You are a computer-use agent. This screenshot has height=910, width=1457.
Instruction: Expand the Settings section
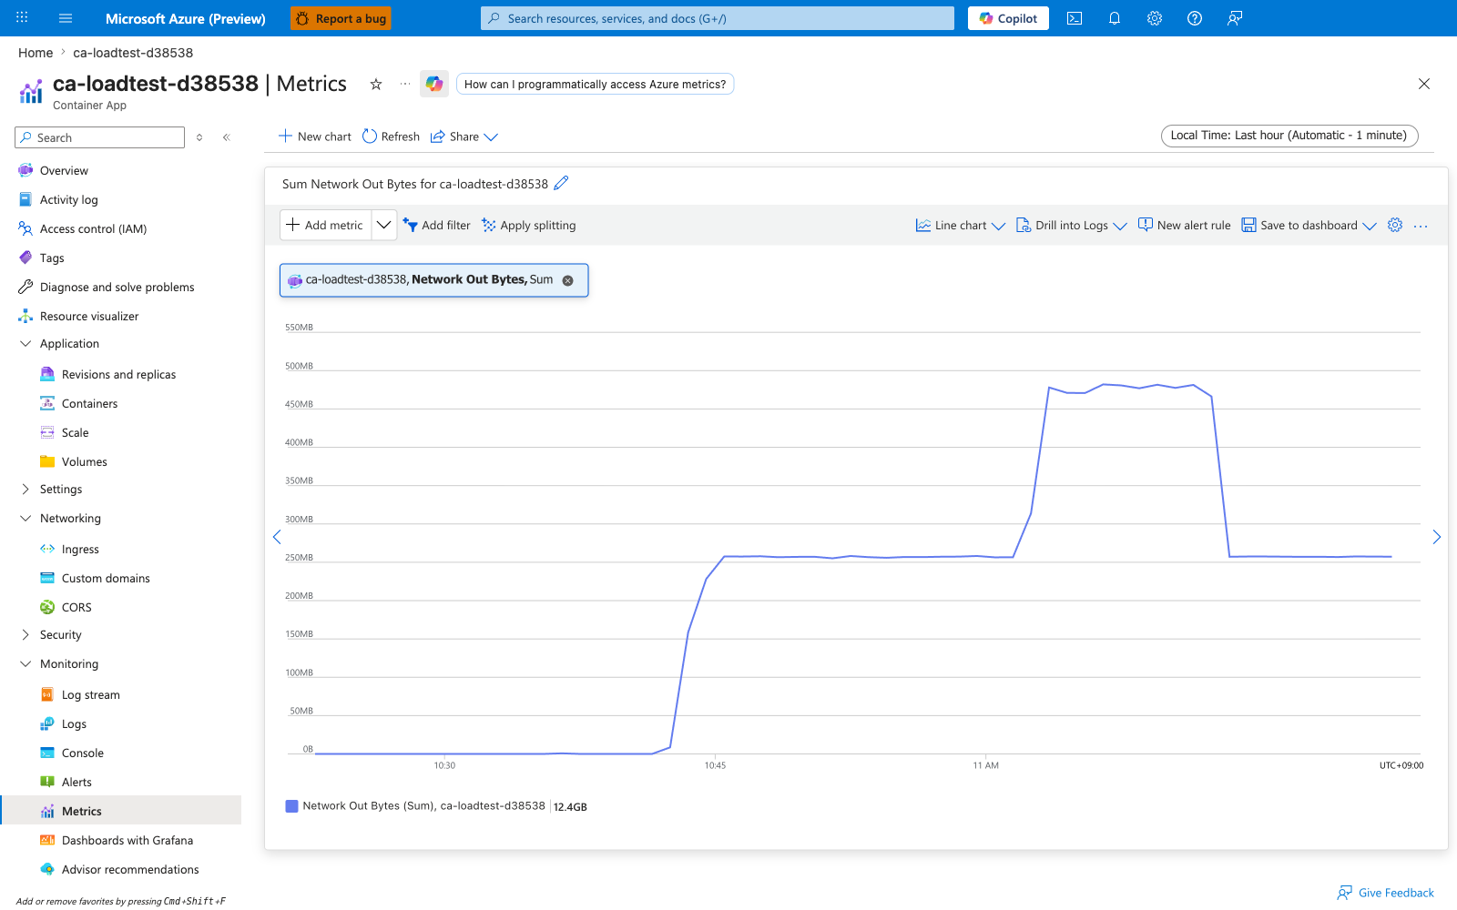pos(25,489)
